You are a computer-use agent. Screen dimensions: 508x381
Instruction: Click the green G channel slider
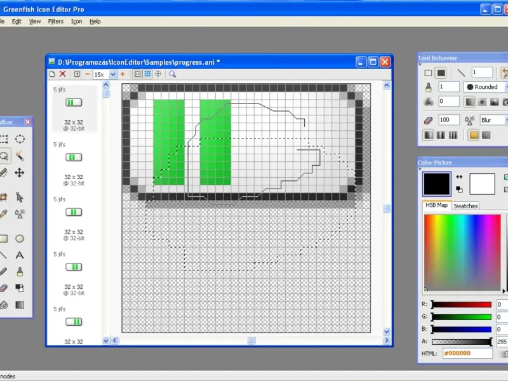(x=462, y=317)
